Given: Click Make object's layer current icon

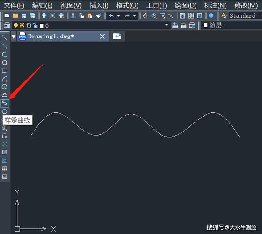Looking at the screenshot, I should 175,25.
